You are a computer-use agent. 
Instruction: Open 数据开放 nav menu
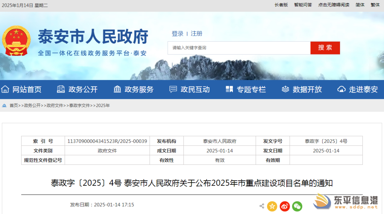(x=307, y=89)
